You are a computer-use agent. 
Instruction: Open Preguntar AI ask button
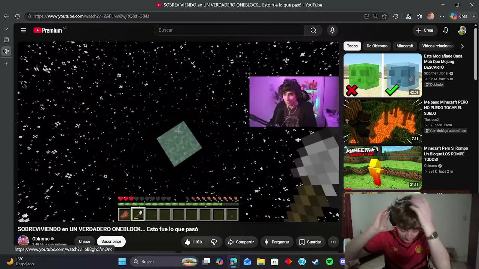coord(277,242)
